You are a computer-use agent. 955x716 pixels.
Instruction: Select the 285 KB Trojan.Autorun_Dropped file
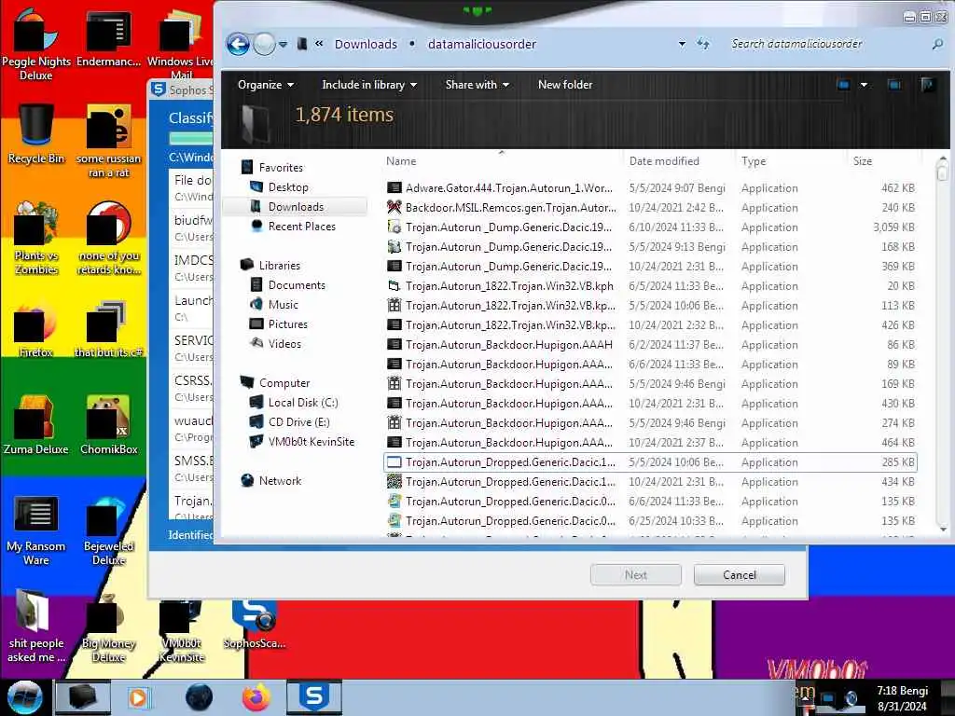click(650, 462)
